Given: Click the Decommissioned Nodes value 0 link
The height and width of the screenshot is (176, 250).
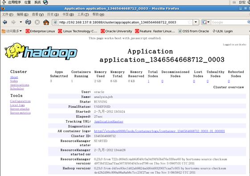Looking at the screenshot, I should click(162, 81).
